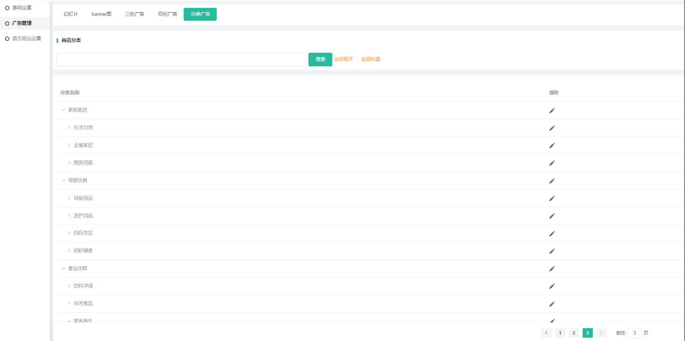
Task: Expand the 妈妈专区 subcategory
Action: pyautogui.click(x=69, y=233)
